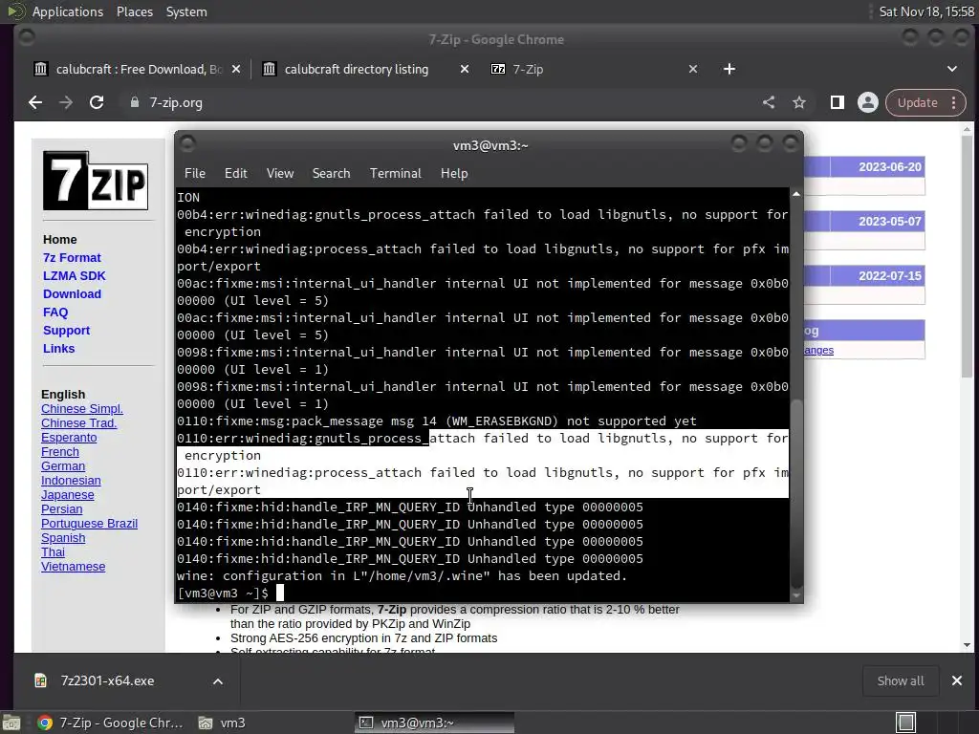This screenshot has width=979, height=734.
Task: Reload the 7-zip.org page
Action: point(97,102)
